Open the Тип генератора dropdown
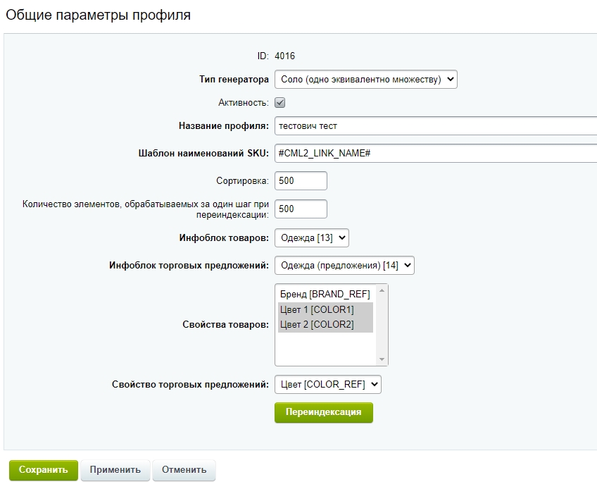The width and height of the screenshot is (597, 482). pos(365,80)
